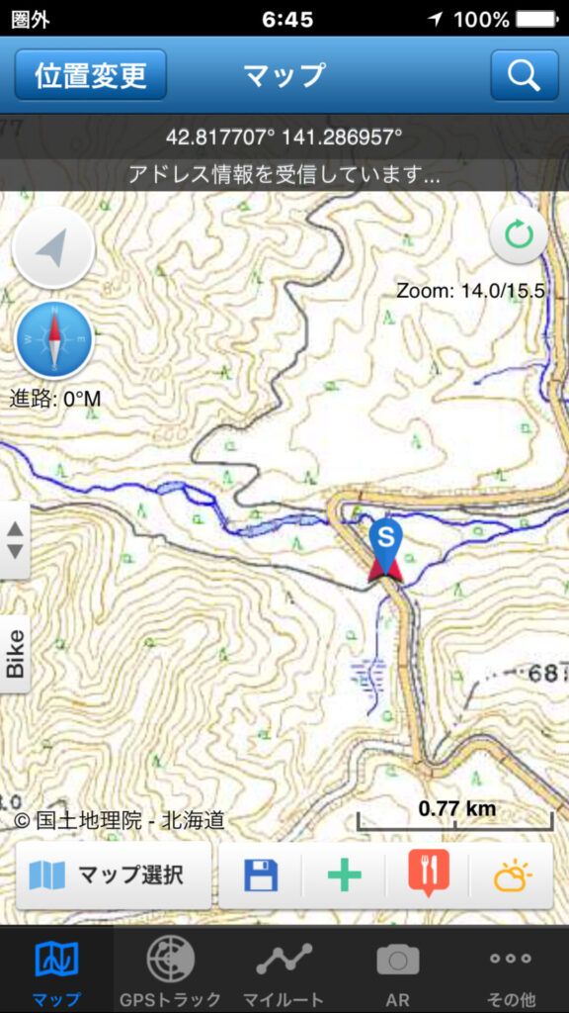Show the weather using the sun-cloud icon
The height and width of the screenshot is (1013, 569).
[x=513, y=876]
